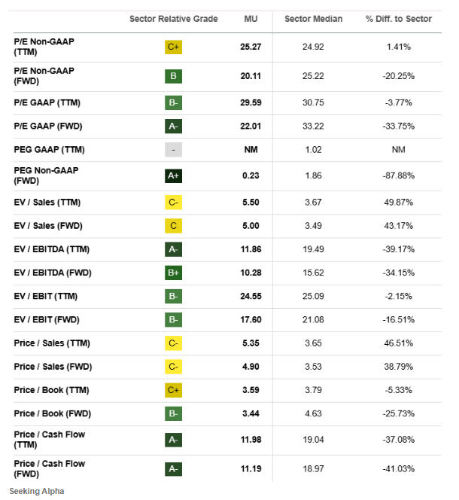This screenshot has height=500, width=459.
Task: Select the -87.88% sector difference value
Action: pos(399,176)
